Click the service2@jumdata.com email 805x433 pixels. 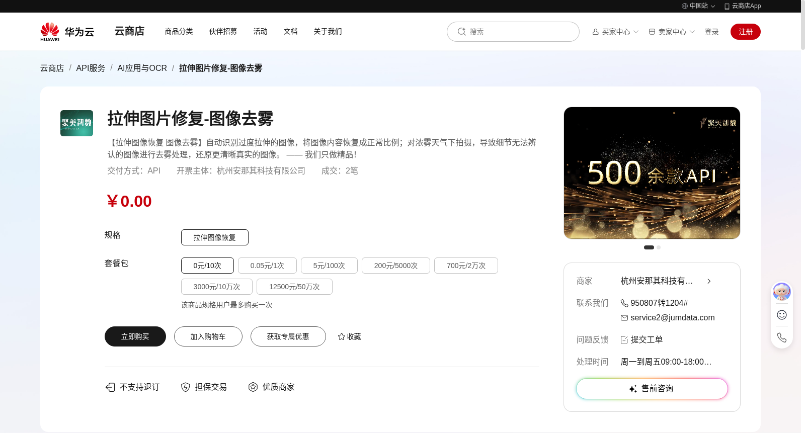click(673, 318)
